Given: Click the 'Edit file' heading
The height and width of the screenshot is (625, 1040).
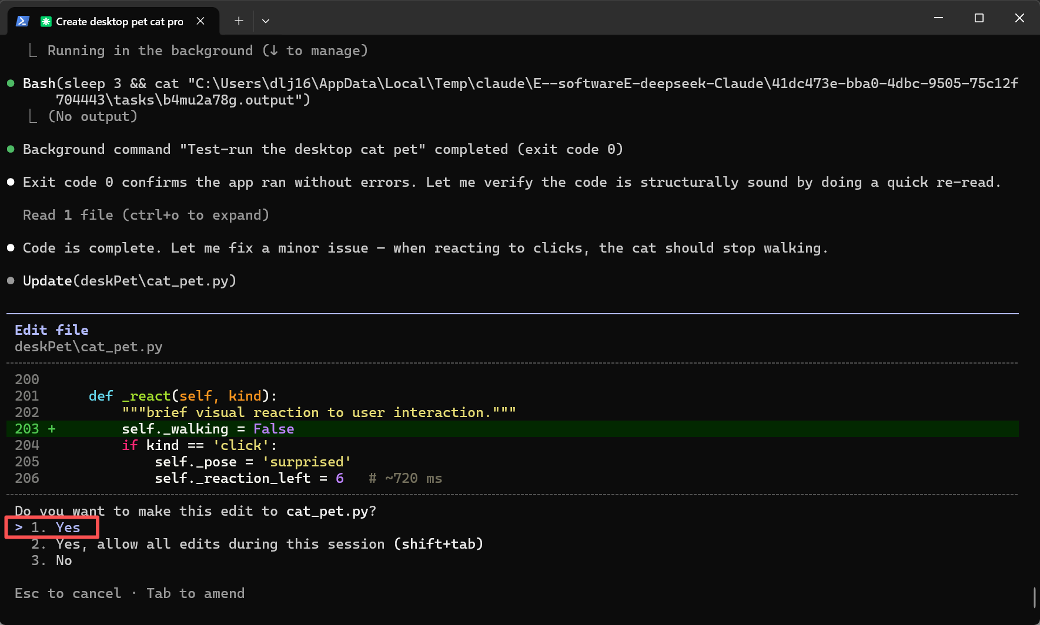Looking at the screenshot, I should (52, 330).
